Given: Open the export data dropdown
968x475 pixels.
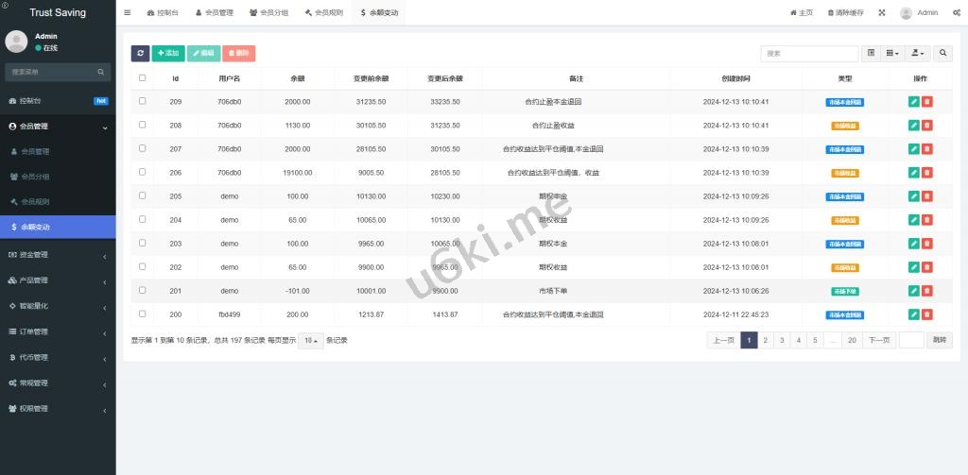Looking at the screenshot, I should (x=917, y=54).
